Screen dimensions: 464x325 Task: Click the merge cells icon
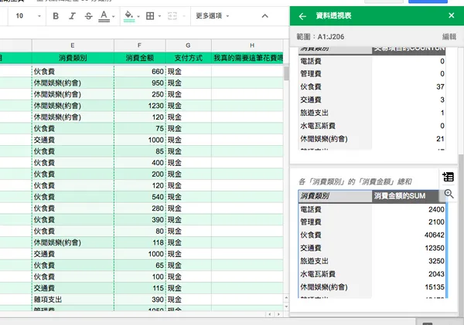coord(172,16)
